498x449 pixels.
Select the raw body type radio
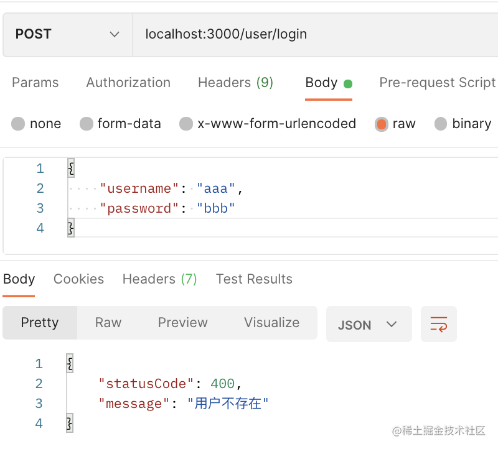pos(382,124)
